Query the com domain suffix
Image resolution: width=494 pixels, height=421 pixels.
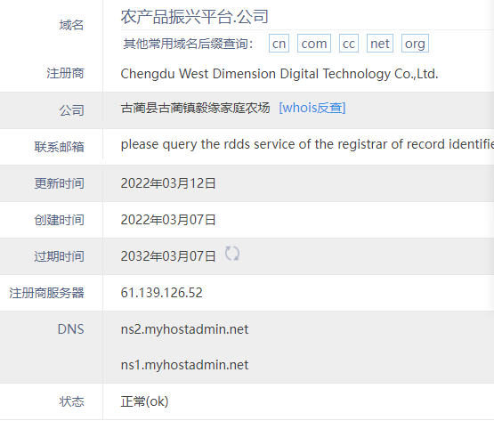click(314, 44)
